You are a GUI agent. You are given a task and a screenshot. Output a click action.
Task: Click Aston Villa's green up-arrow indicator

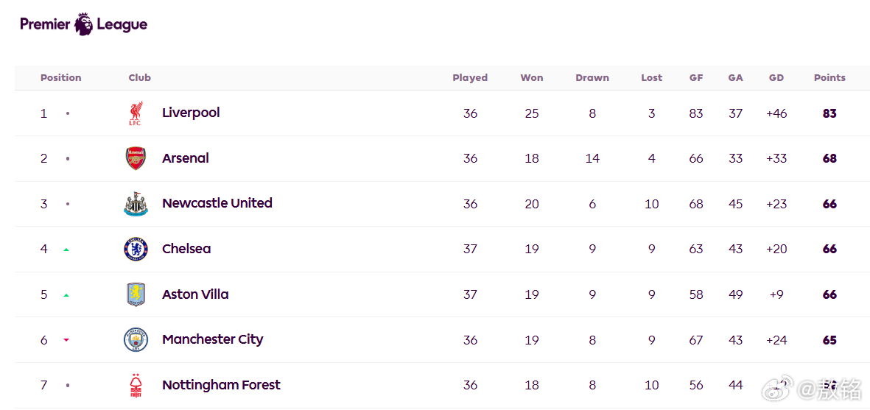tap(66, 295)
